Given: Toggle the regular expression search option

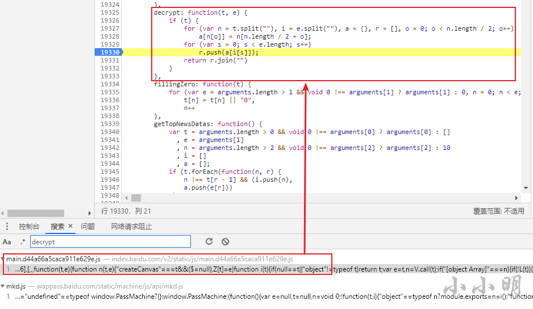Looking at the screenshot, I should point(22,242).
